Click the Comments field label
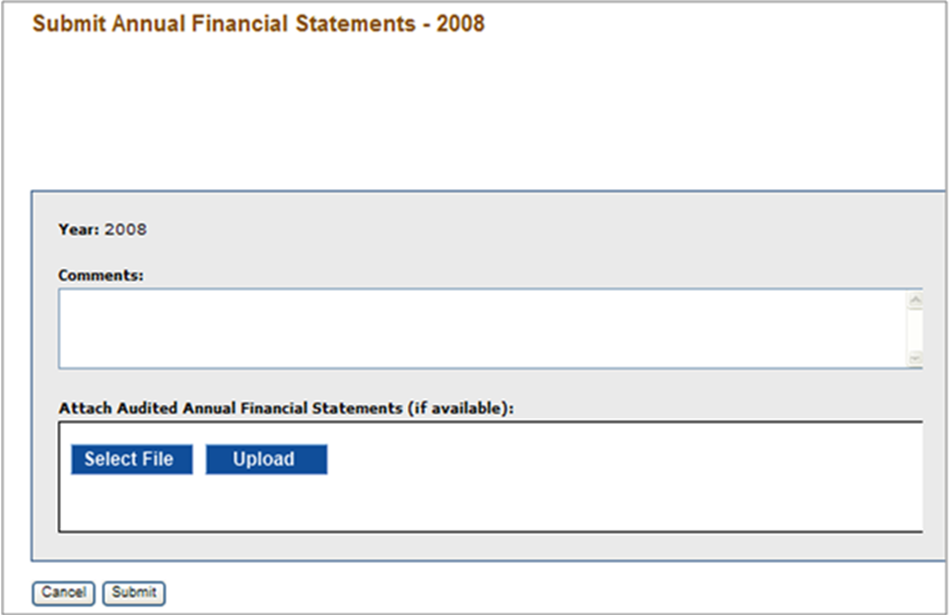Image resolution: width=949 pixels, height=615 pixels. click(x=101, y=276)
